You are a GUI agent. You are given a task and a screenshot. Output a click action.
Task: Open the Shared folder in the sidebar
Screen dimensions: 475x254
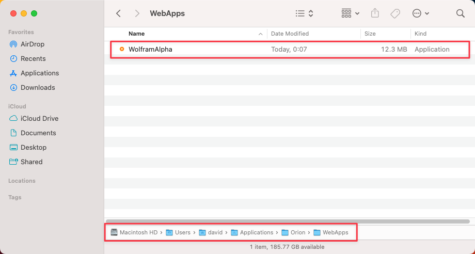[x=26, y=162]
